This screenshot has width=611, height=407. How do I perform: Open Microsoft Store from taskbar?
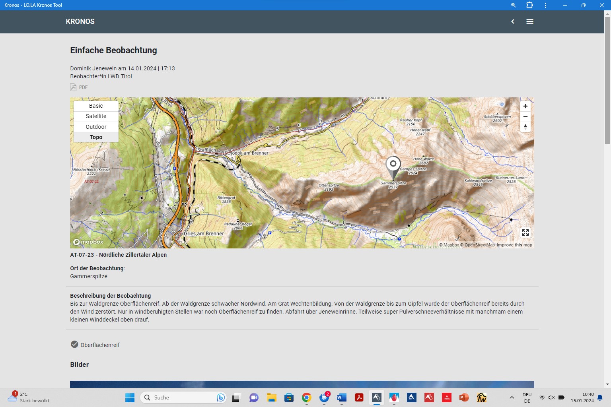click(289, 397)
